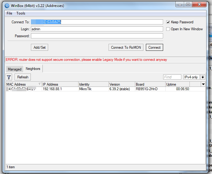
Task: Select the IPv4 only combo box field
Action: tap(191, 77)
